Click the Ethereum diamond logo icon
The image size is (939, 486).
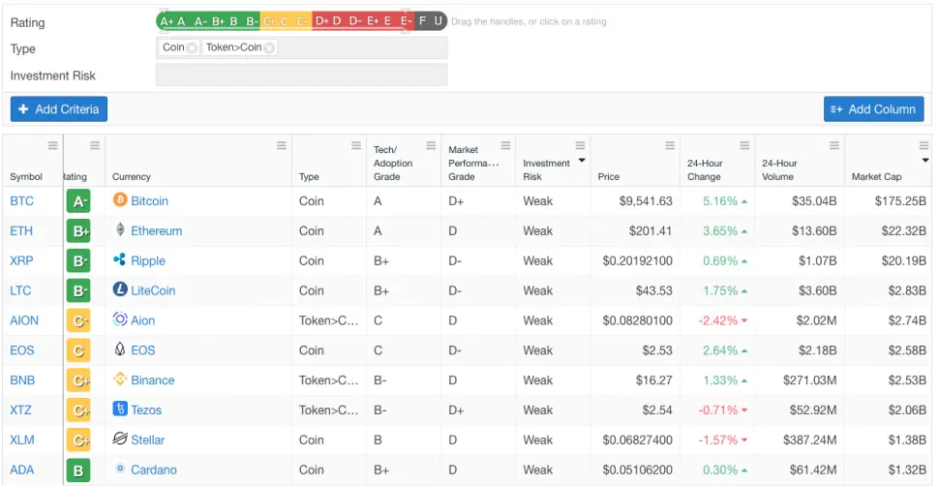(120, 230)
